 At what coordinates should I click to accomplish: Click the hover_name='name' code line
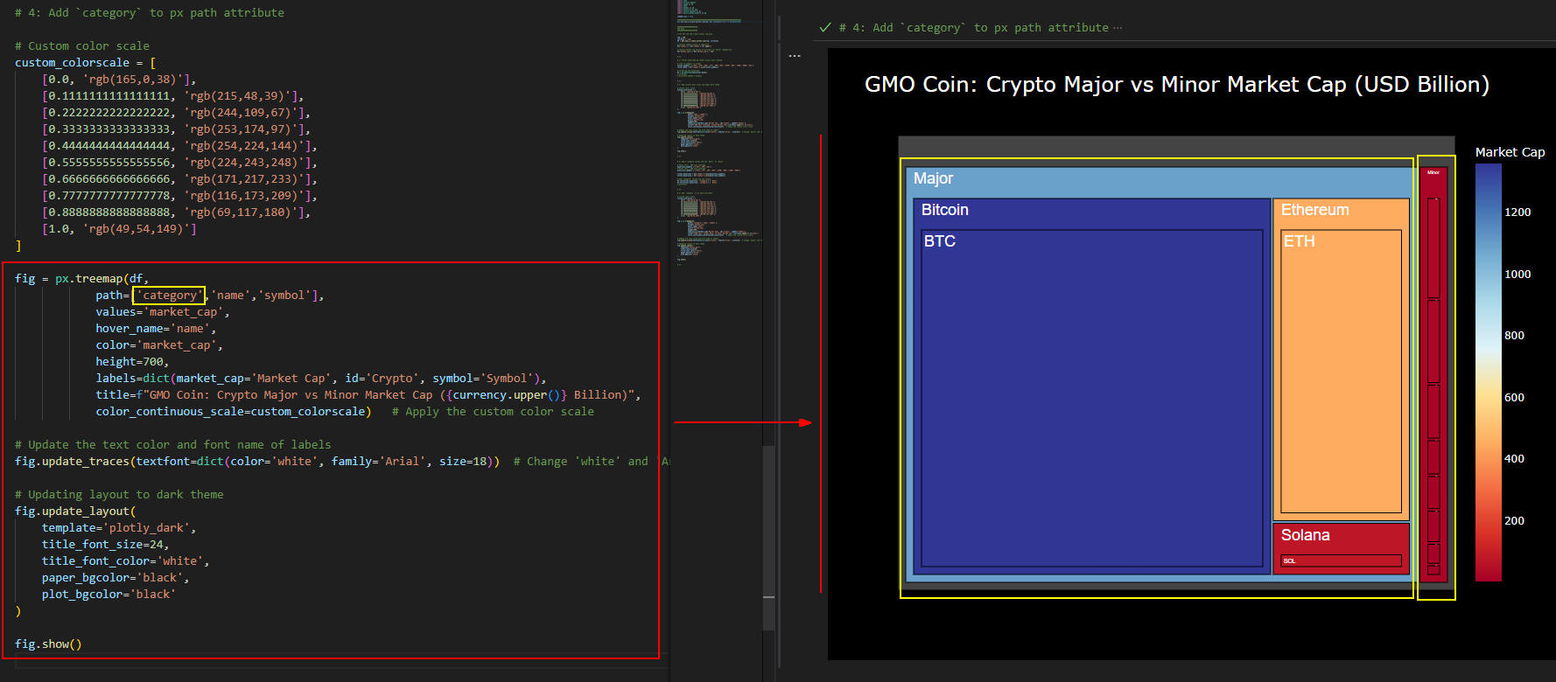pyautogui.click(x=156, y=329)
